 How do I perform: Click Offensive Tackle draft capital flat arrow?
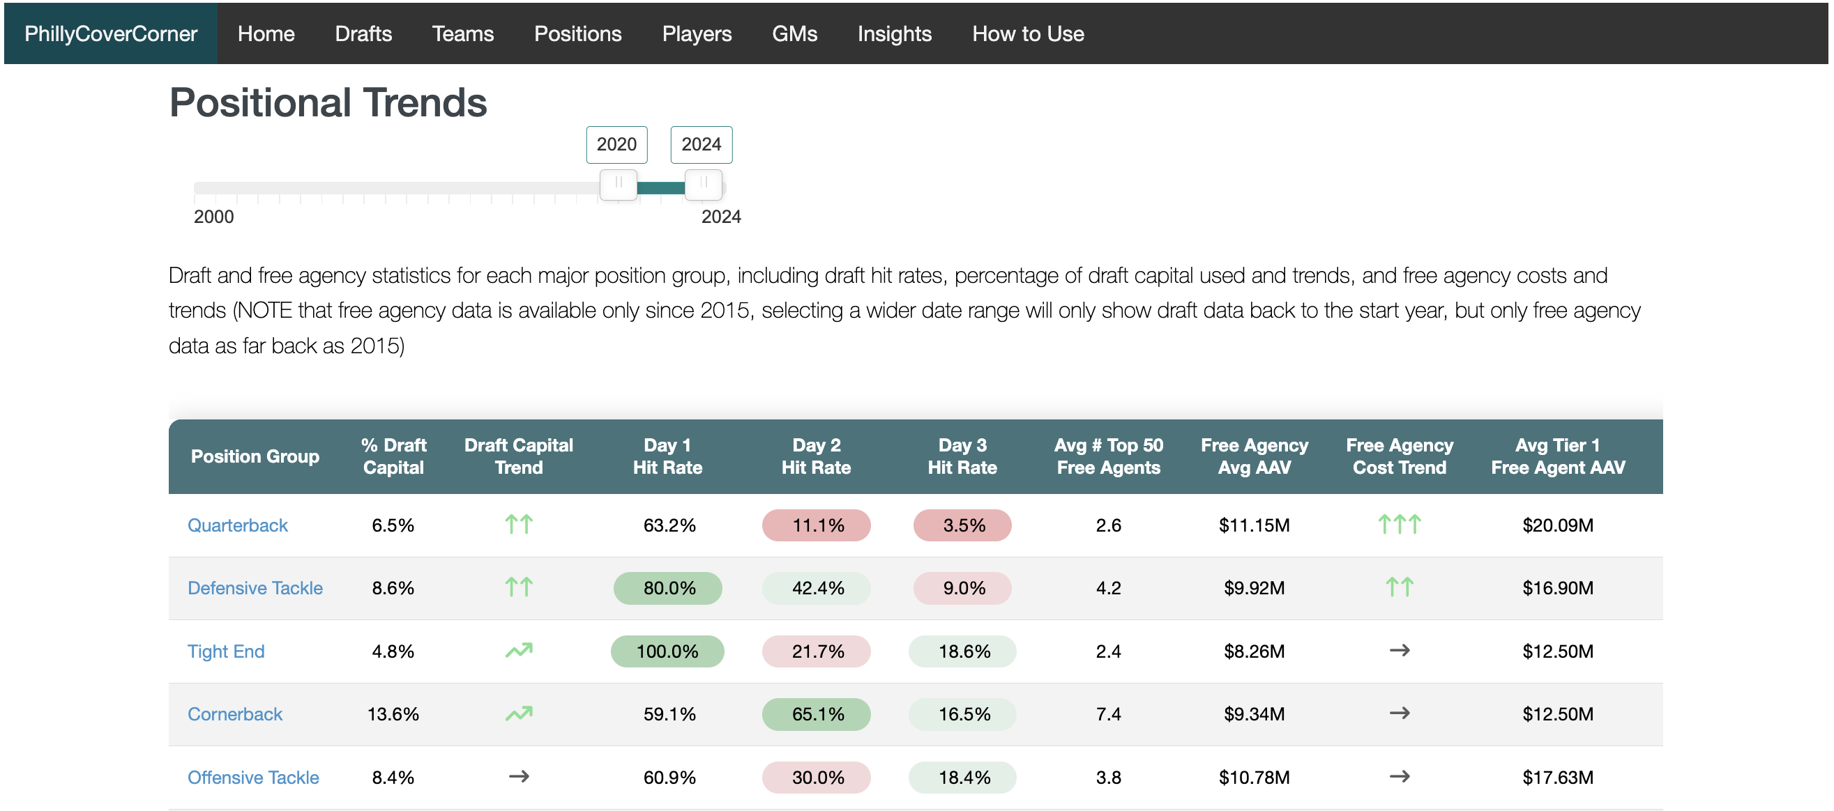518,777
